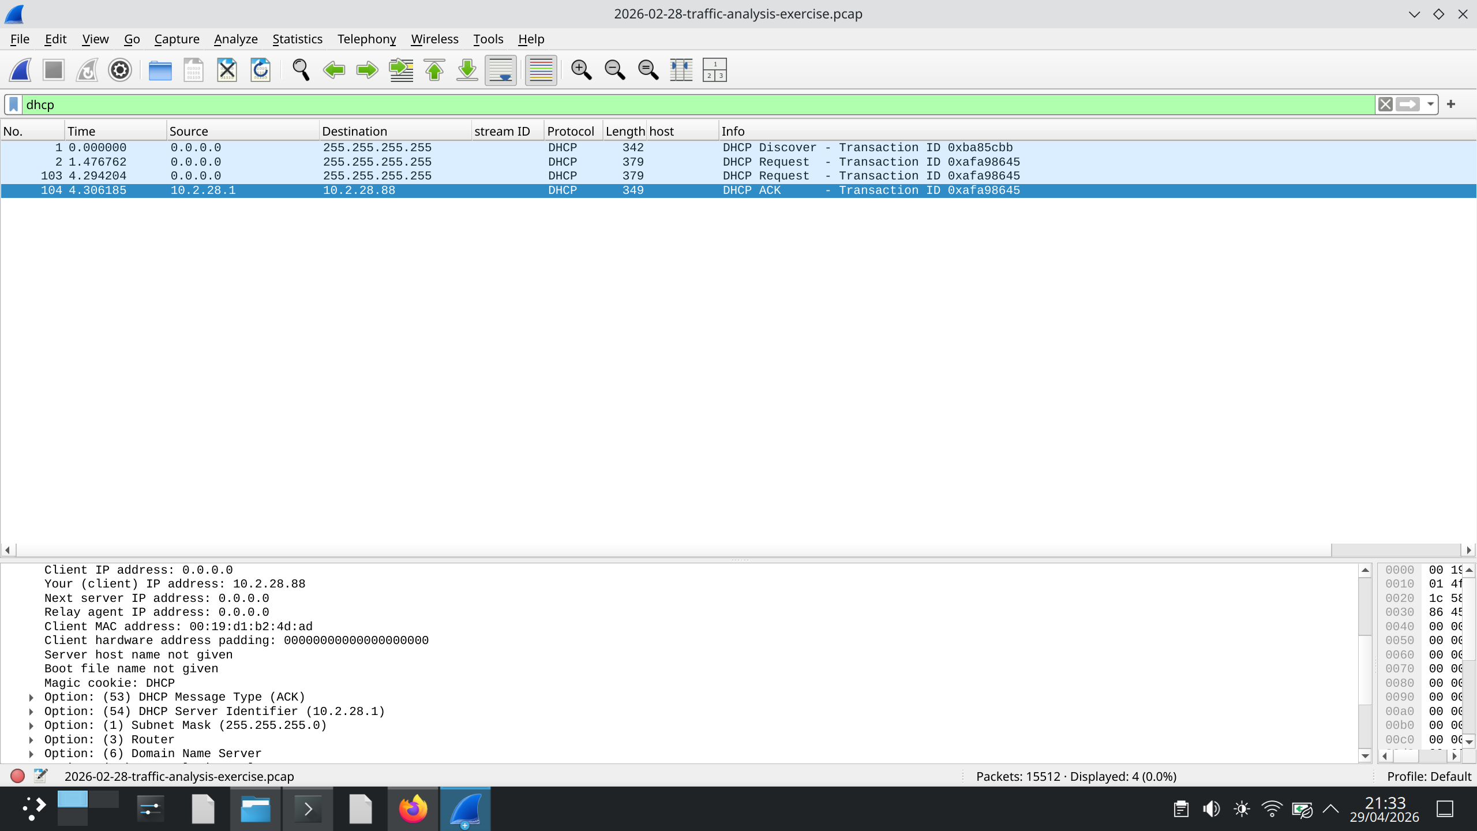
Task: Jump to the first packet
Action: (x=434, y=70)
